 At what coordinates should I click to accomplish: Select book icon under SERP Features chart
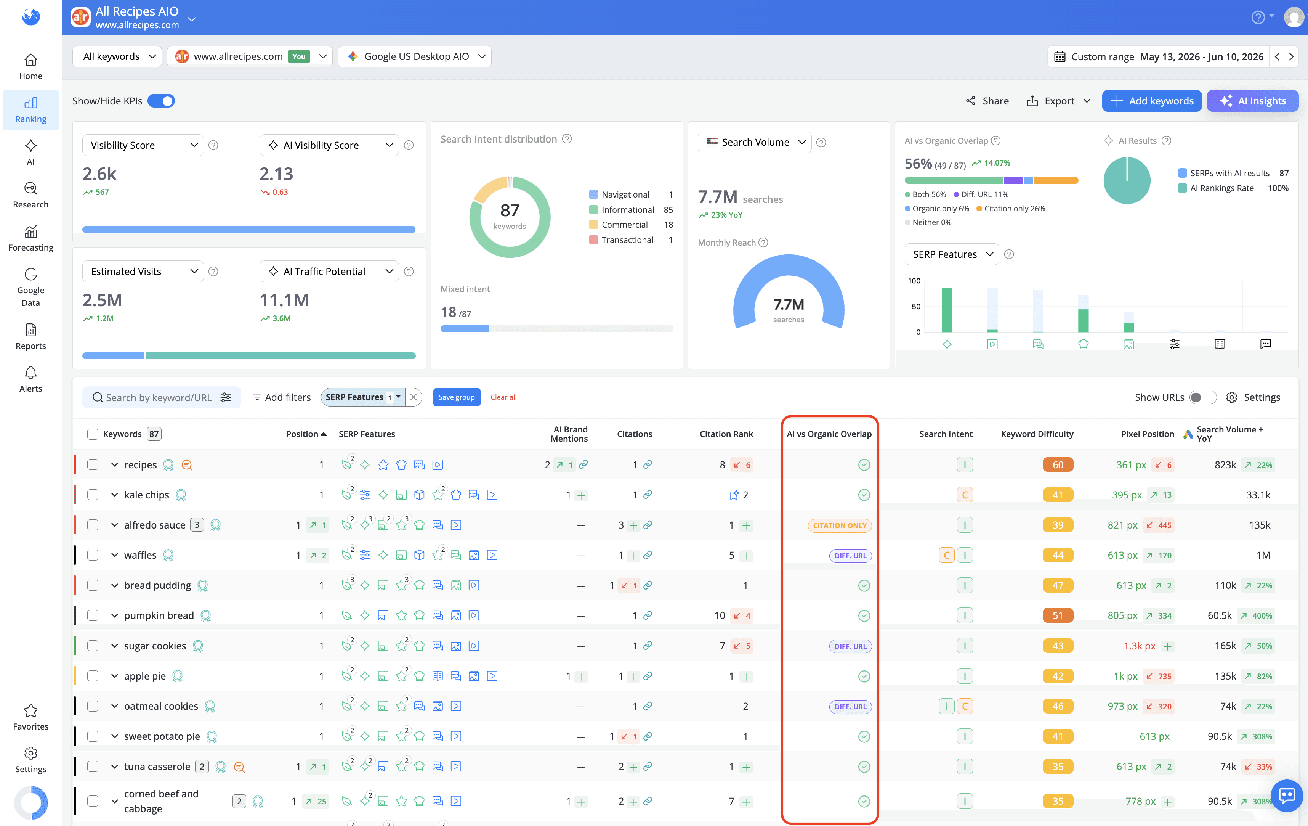tap(1220, 344)
